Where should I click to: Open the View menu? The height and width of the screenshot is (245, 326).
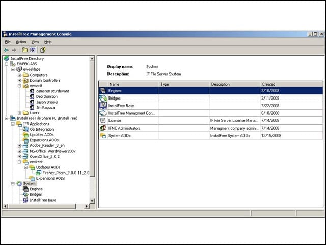point(35,42)
